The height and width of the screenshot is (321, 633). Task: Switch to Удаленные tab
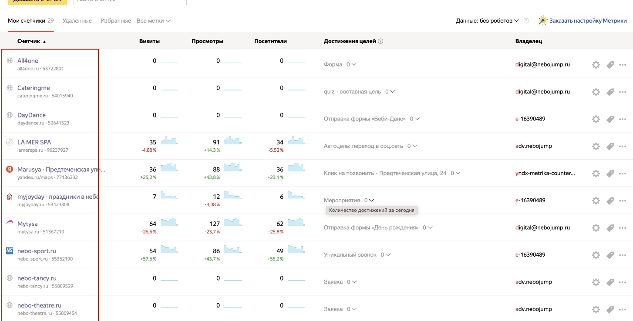(x=77, y=21)
